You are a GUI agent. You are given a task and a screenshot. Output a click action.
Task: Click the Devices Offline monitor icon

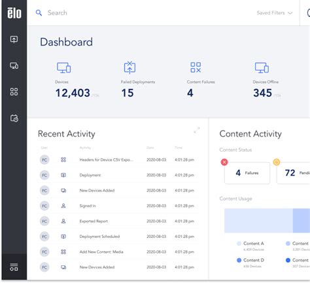[262, 68]
